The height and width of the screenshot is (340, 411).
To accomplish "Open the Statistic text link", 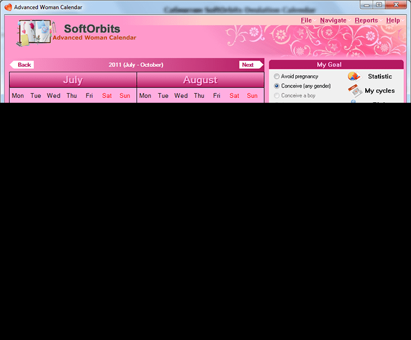I will pyautogui.click(x=380, y=76).
